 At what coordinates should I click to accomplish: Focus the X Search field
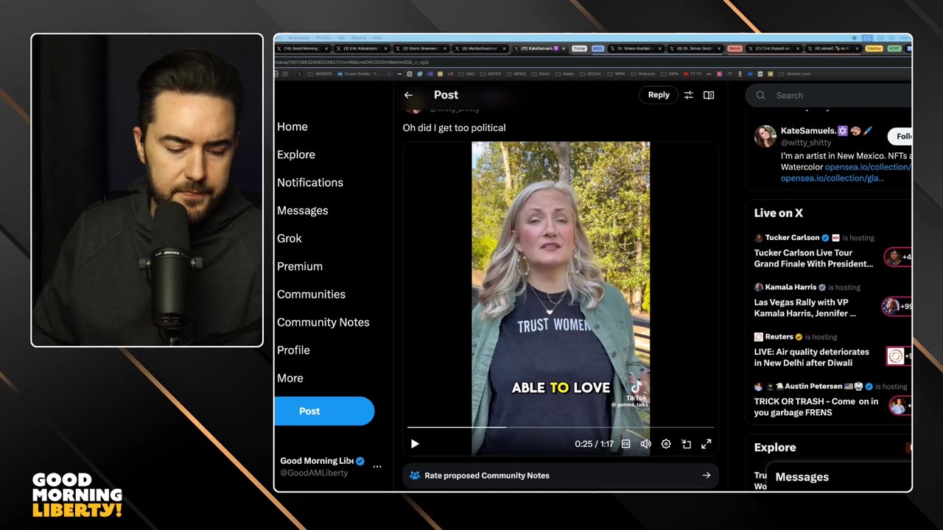(829, 96)
